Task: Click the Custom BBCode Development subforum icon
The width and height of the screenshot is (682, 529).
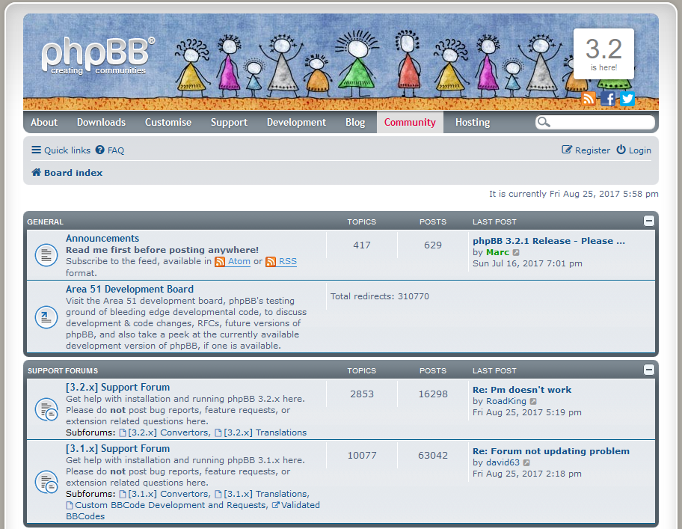Action: pyautogui.click(x=70, y=506)
